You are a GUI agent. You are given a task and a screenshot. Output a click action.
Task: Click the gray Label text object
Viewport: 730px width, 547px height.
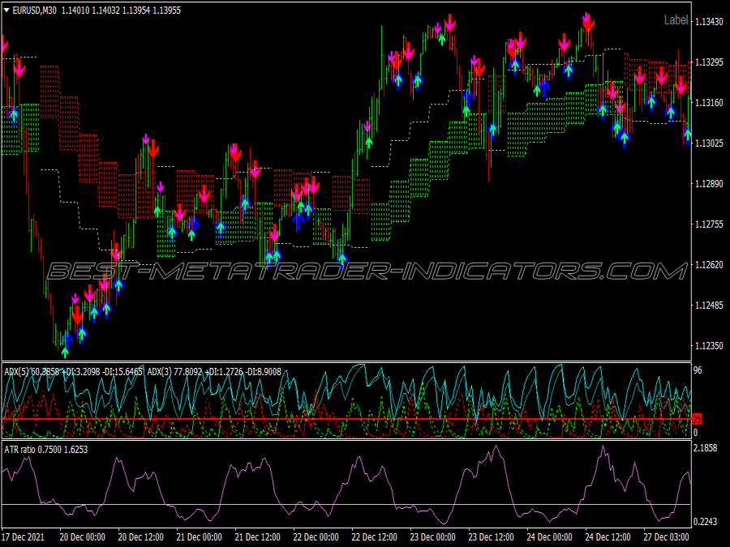click(676, 20)
